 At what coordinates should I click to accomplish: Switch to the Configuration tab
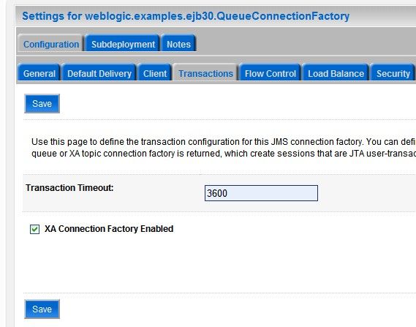pos(50,44)
